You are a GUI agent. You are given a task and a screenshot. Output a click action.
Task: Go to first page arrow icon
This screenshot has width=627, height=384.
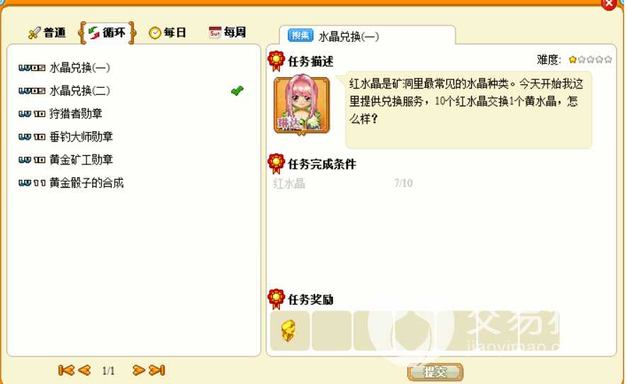point(67,371)
